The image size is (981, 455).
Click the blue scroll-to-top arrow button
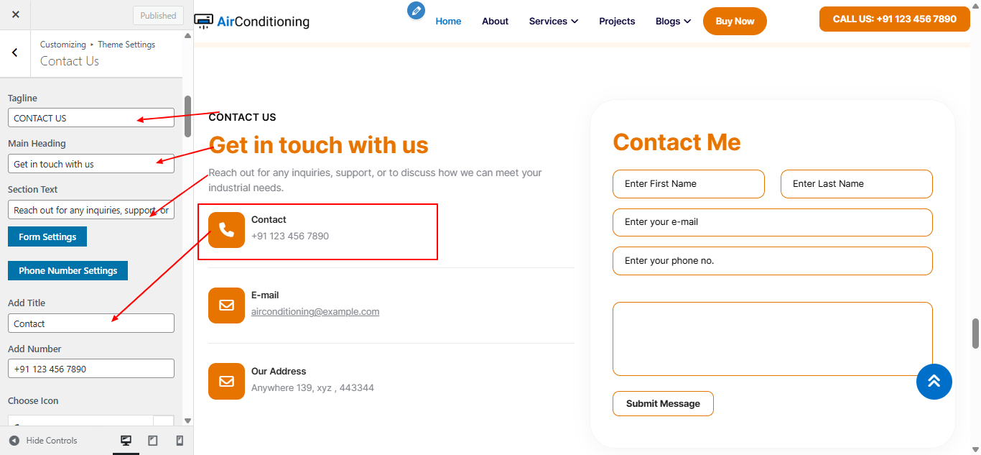tap(934, 382)
